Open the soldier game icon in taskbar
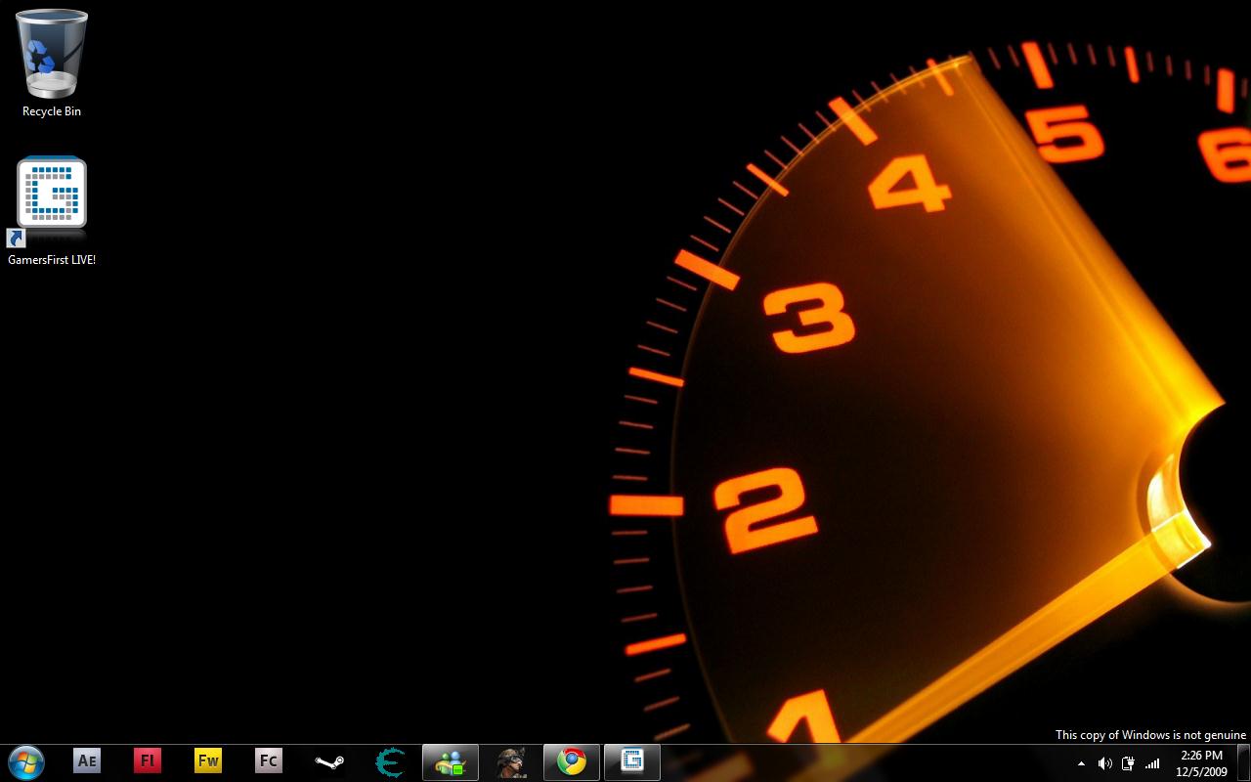The width and height of the screenshot is (1251, 782). coord(511,761)
